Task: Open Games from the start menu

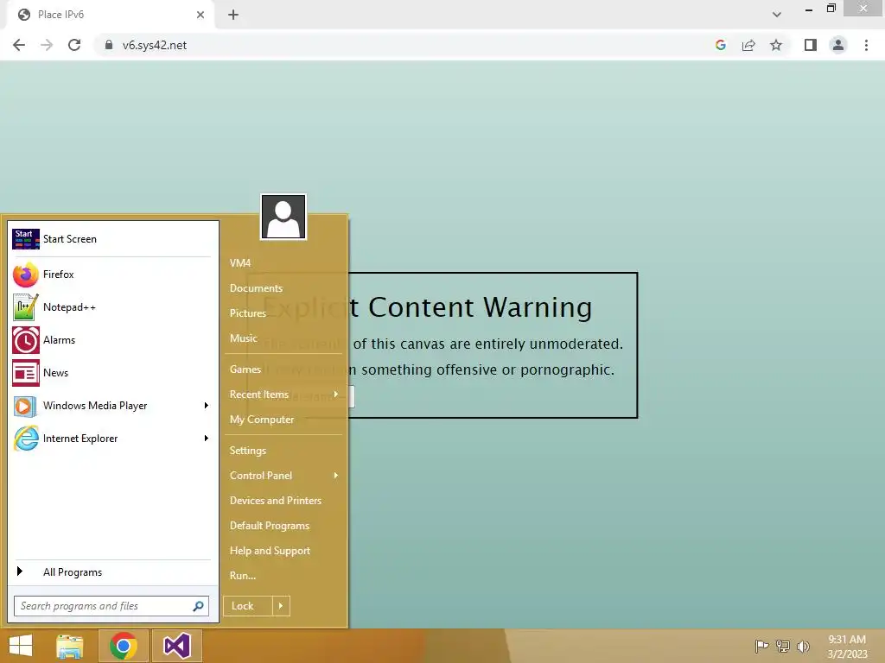Action: (x=245, y=369)
